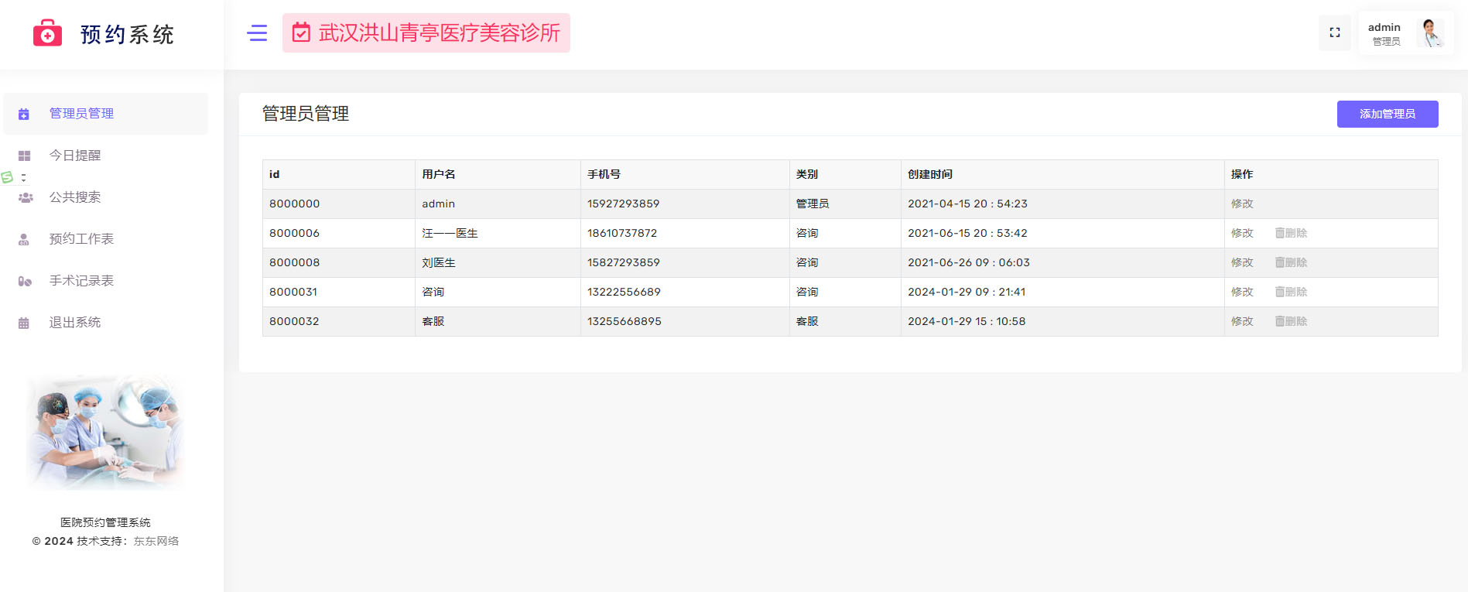Click the 预约工作表 user icon in sidebar
This screenshot has height=592, width=1468.
coord(24,239)
